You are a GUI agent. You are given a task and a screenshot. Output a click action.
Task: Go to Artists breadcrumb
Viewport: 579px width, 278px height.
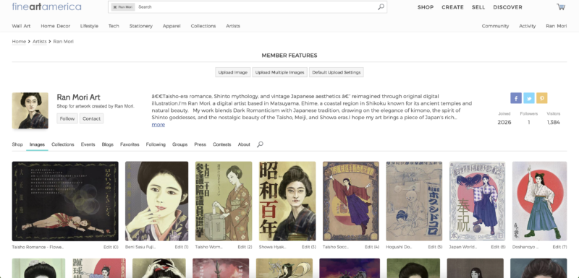click(x=40, y=42)
